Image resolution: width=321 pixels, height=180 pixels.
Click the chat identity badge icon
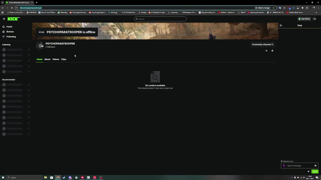tap(284, 165)
